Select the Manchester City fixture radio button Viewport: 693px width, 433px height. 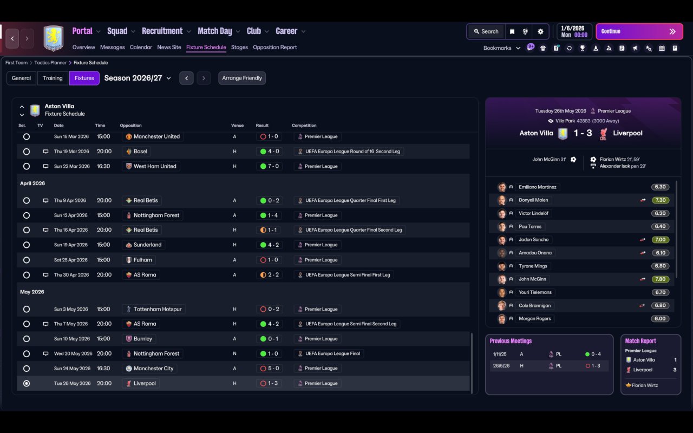click(27, 369)
